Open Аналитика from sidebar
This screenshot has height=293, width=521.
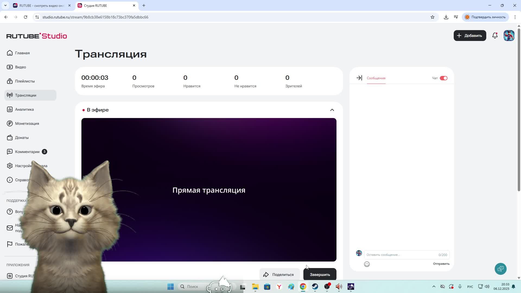click(24, 109)
